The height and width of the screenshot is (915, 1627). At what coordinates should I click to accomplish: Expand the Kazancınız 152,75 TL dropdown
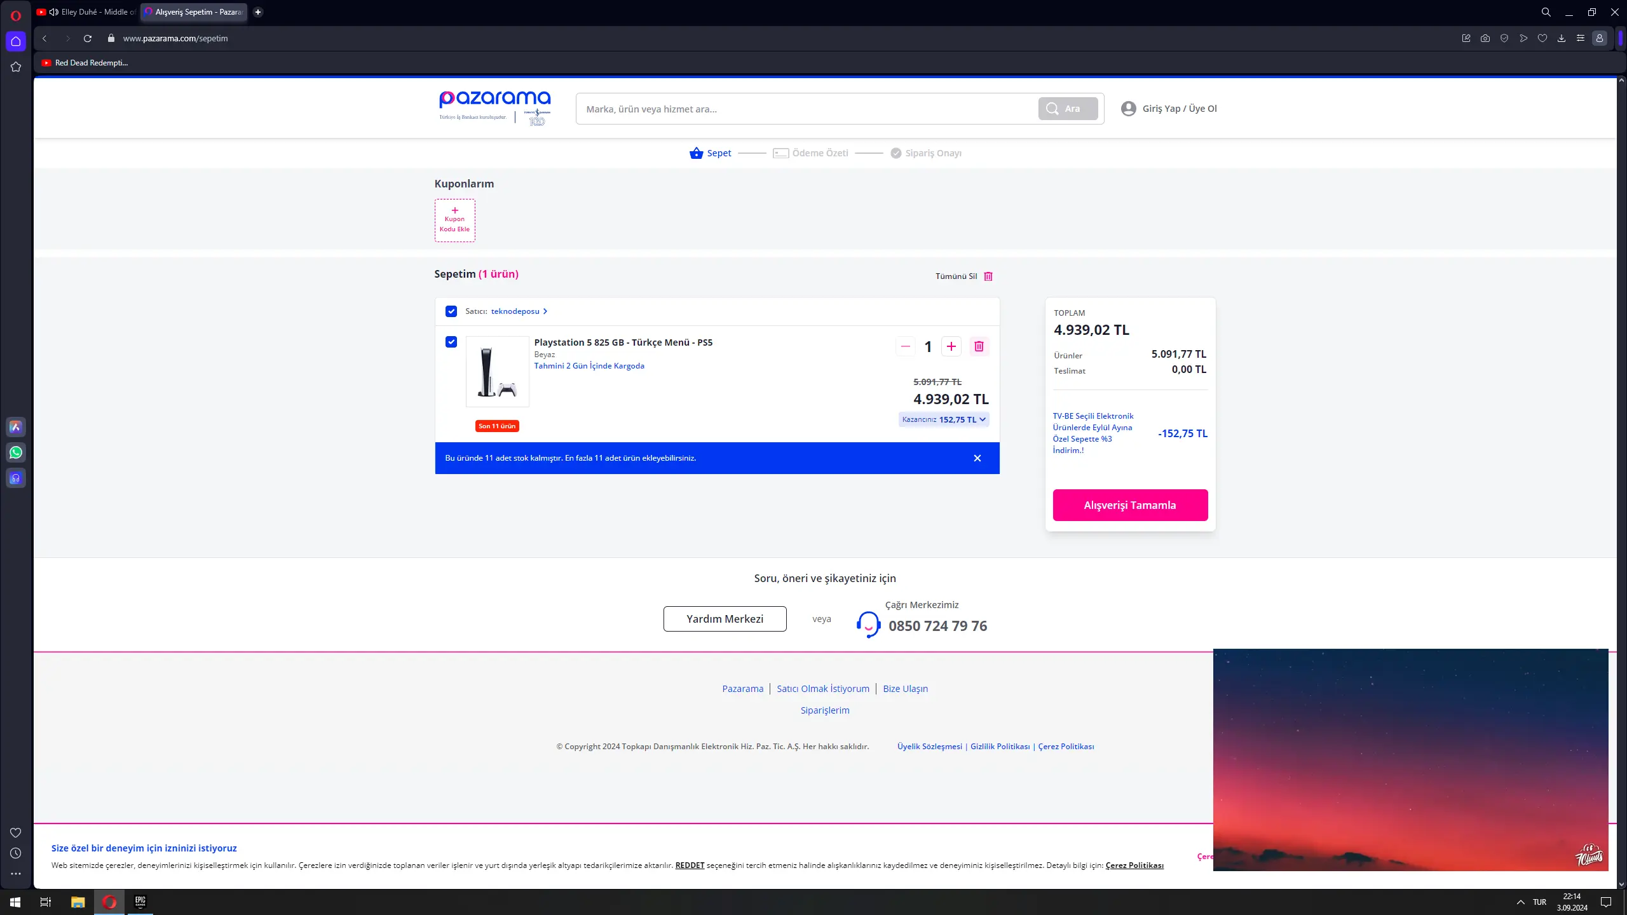pyautogui.click(x=944, y=419)
